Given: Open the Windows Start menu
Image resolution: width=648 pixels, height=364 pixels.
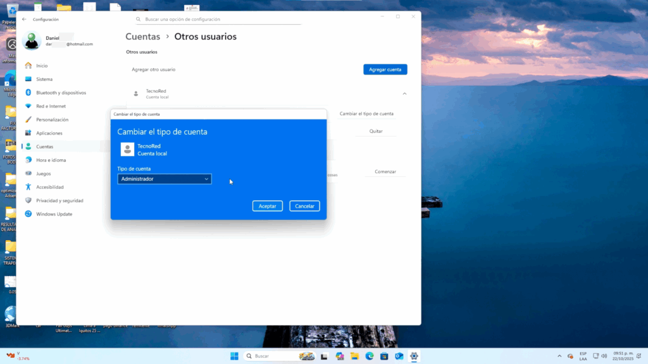Looking at the screenshot, I should (x=234, y=356).
